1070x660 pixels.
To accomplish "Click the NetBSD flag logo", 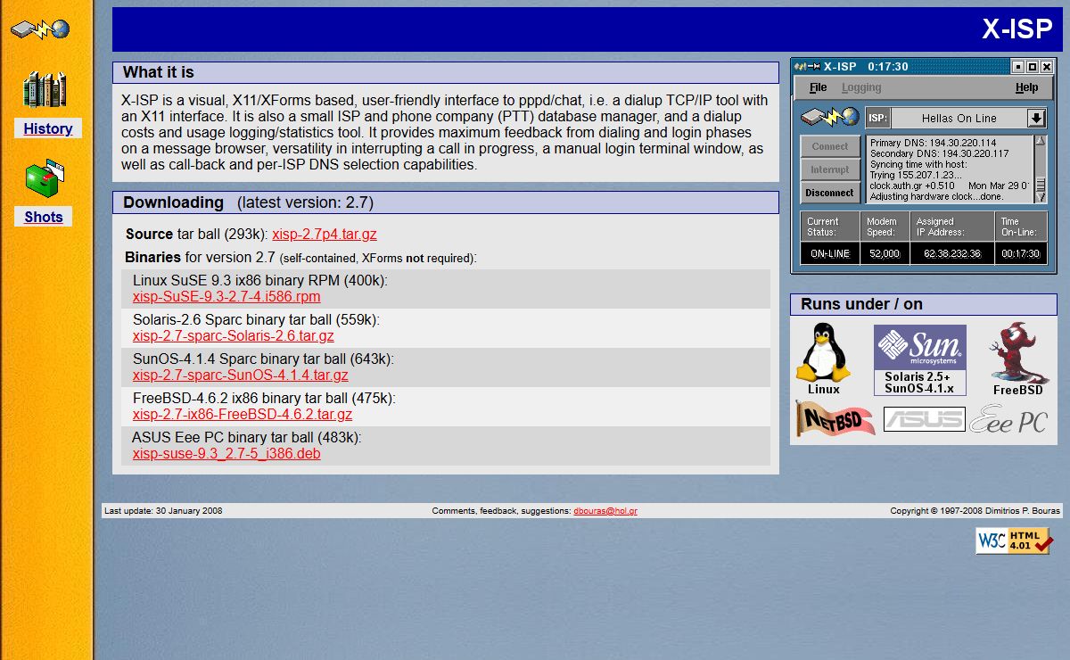I will 835,418.
